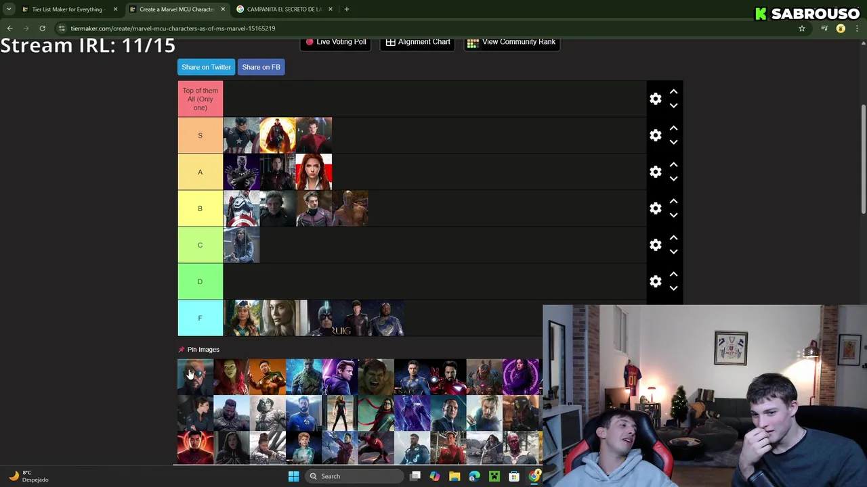Image resolution: width=867 pixels, height=487 pixels.
Task: Click the Pin Images option
Action: (x=198, y=350)
